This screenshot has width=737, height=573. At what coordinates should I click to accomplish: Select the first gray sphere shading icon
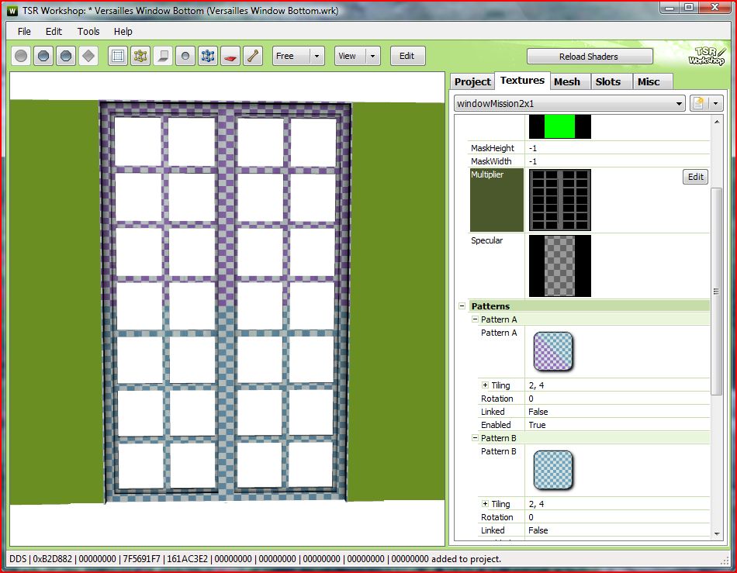(21, 55)
